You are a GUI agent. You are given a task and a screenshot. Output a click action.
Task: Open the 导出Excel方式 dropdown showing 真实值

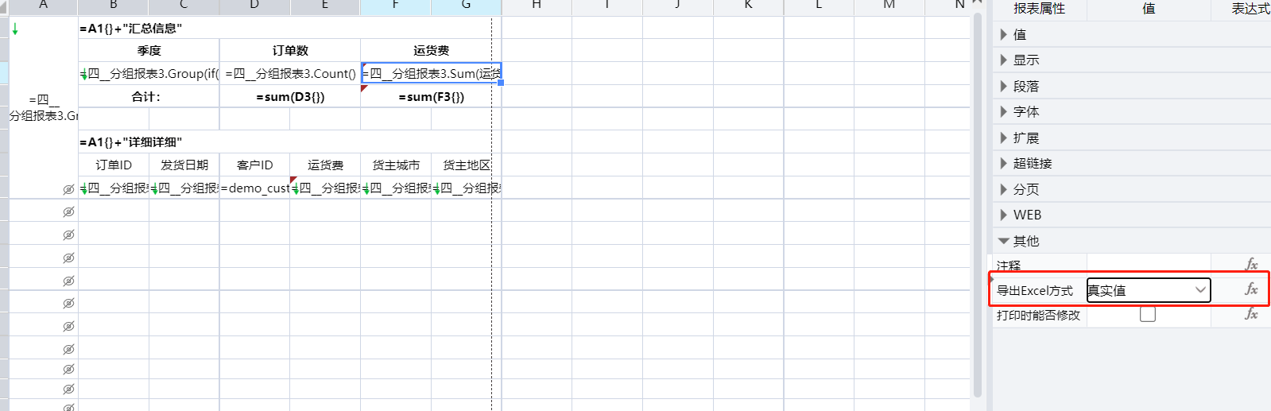pos(1148,290)
